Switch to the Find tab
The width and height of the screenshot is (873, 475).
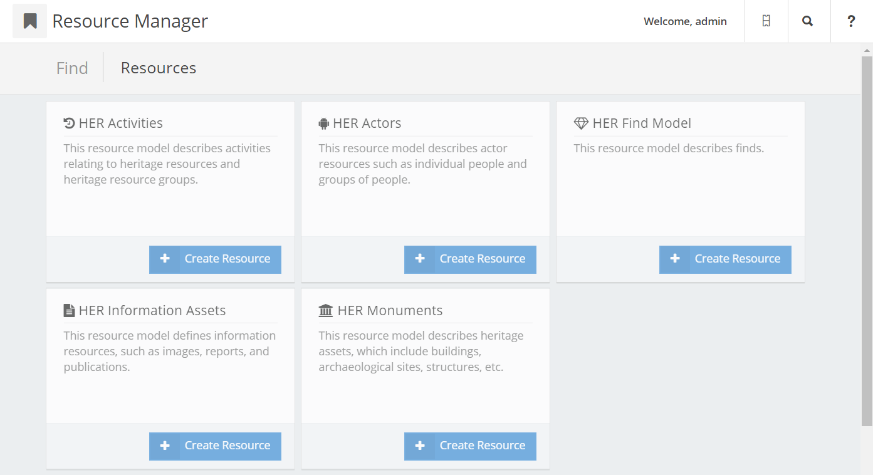72,68
